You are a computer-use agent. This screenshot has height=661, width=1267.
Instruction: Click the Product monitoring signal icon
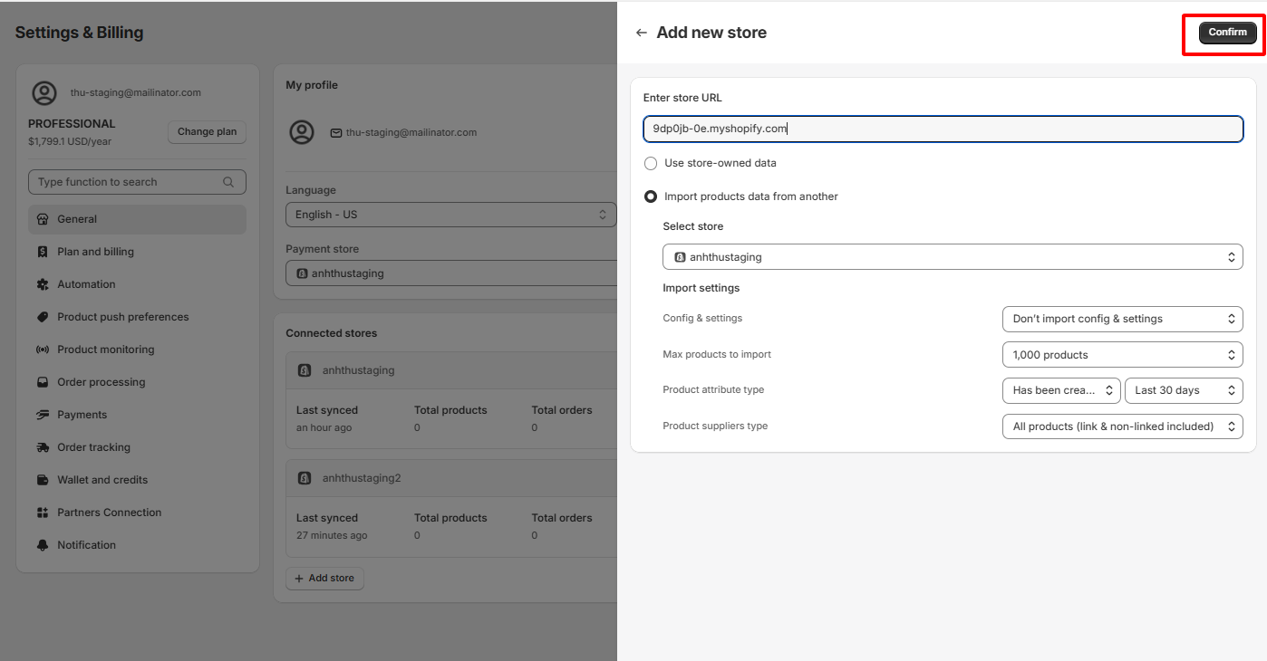pyautogui.click(x=43, y=350)
